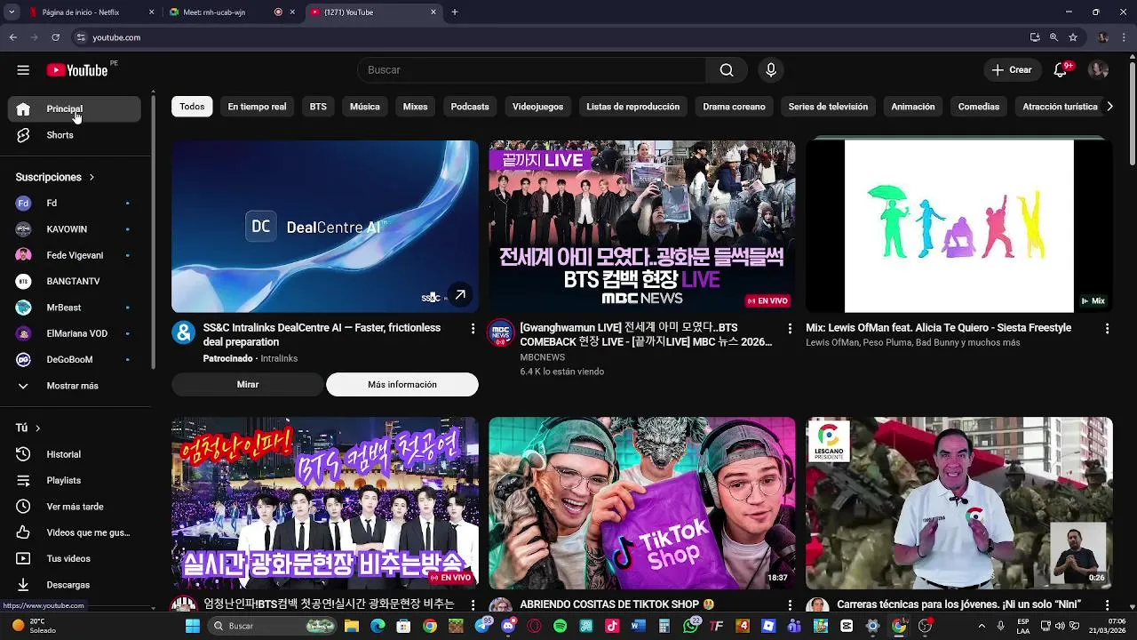Open Historial in the sidebar

coord(75,454)
